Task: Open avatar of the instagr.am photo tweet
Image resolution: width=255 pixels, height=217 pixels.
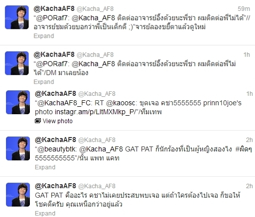Action: (x=18, y=102)
